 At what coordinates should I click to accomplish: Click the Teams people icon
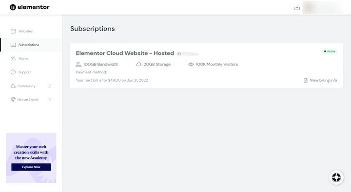(x=13, y=58)
